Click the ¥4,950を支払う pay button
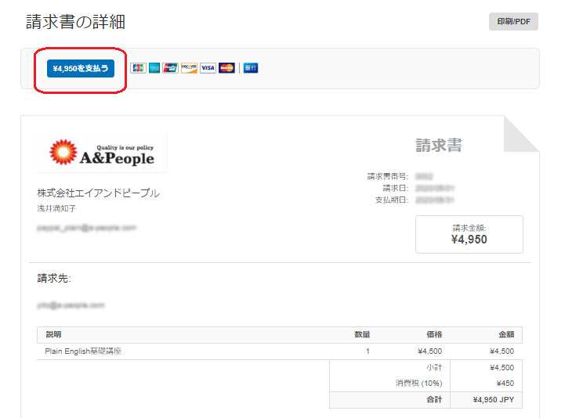The width and height of the screenshot is (565, 418). coord(80,69)
